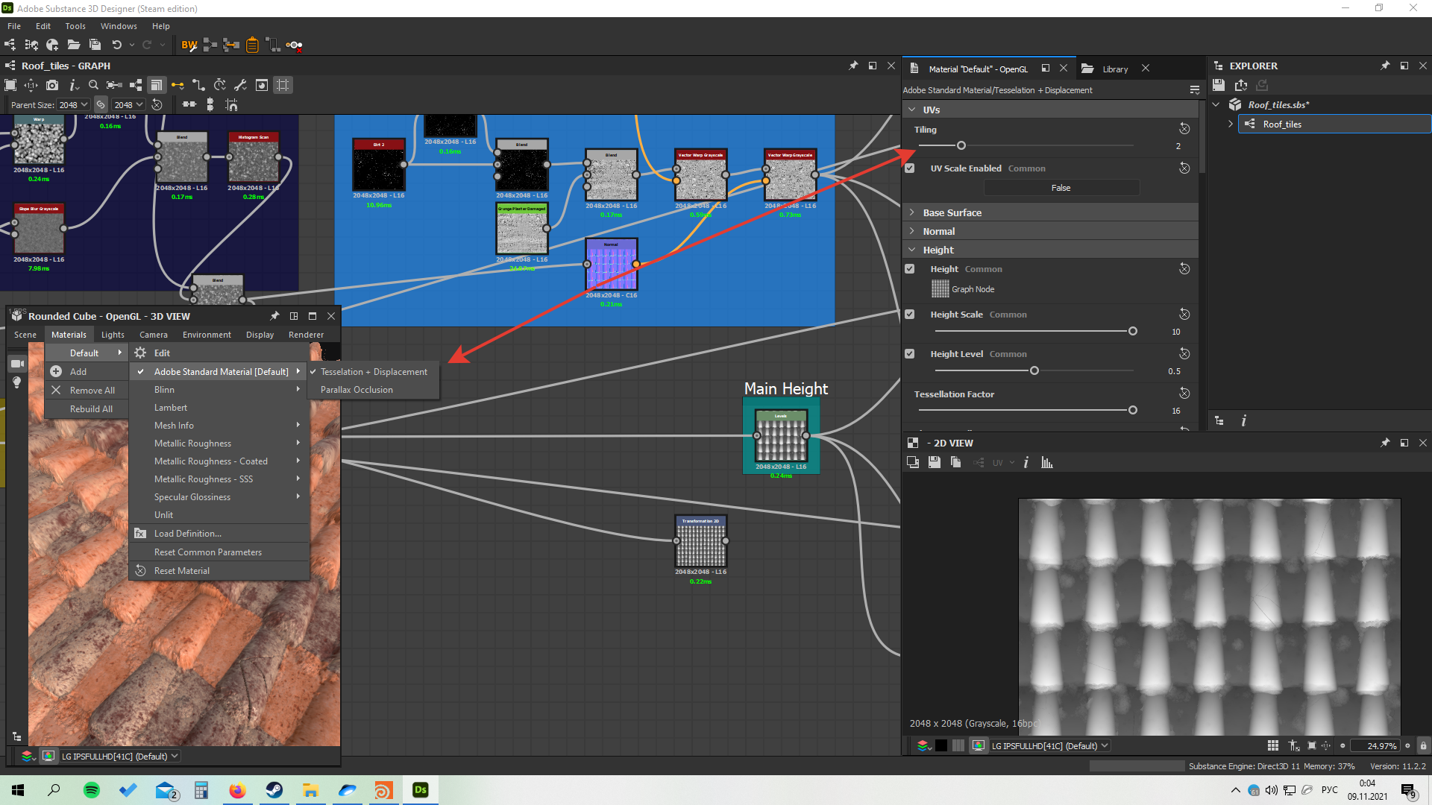This screenshot has height=805, width=1432.
Task: Click the reset parent size icon
Action: pyautogui.click(x=157, y=105)
